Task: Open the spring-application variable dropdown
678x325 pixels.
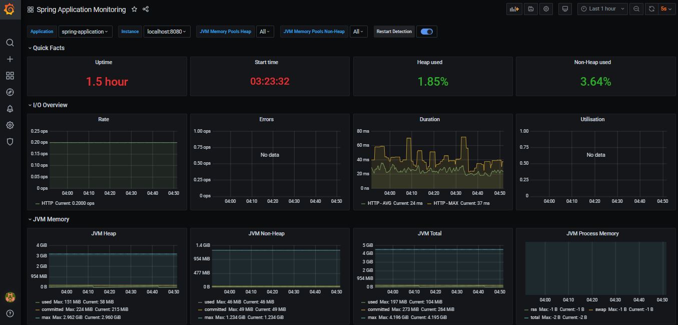Action: pos(85,31)
